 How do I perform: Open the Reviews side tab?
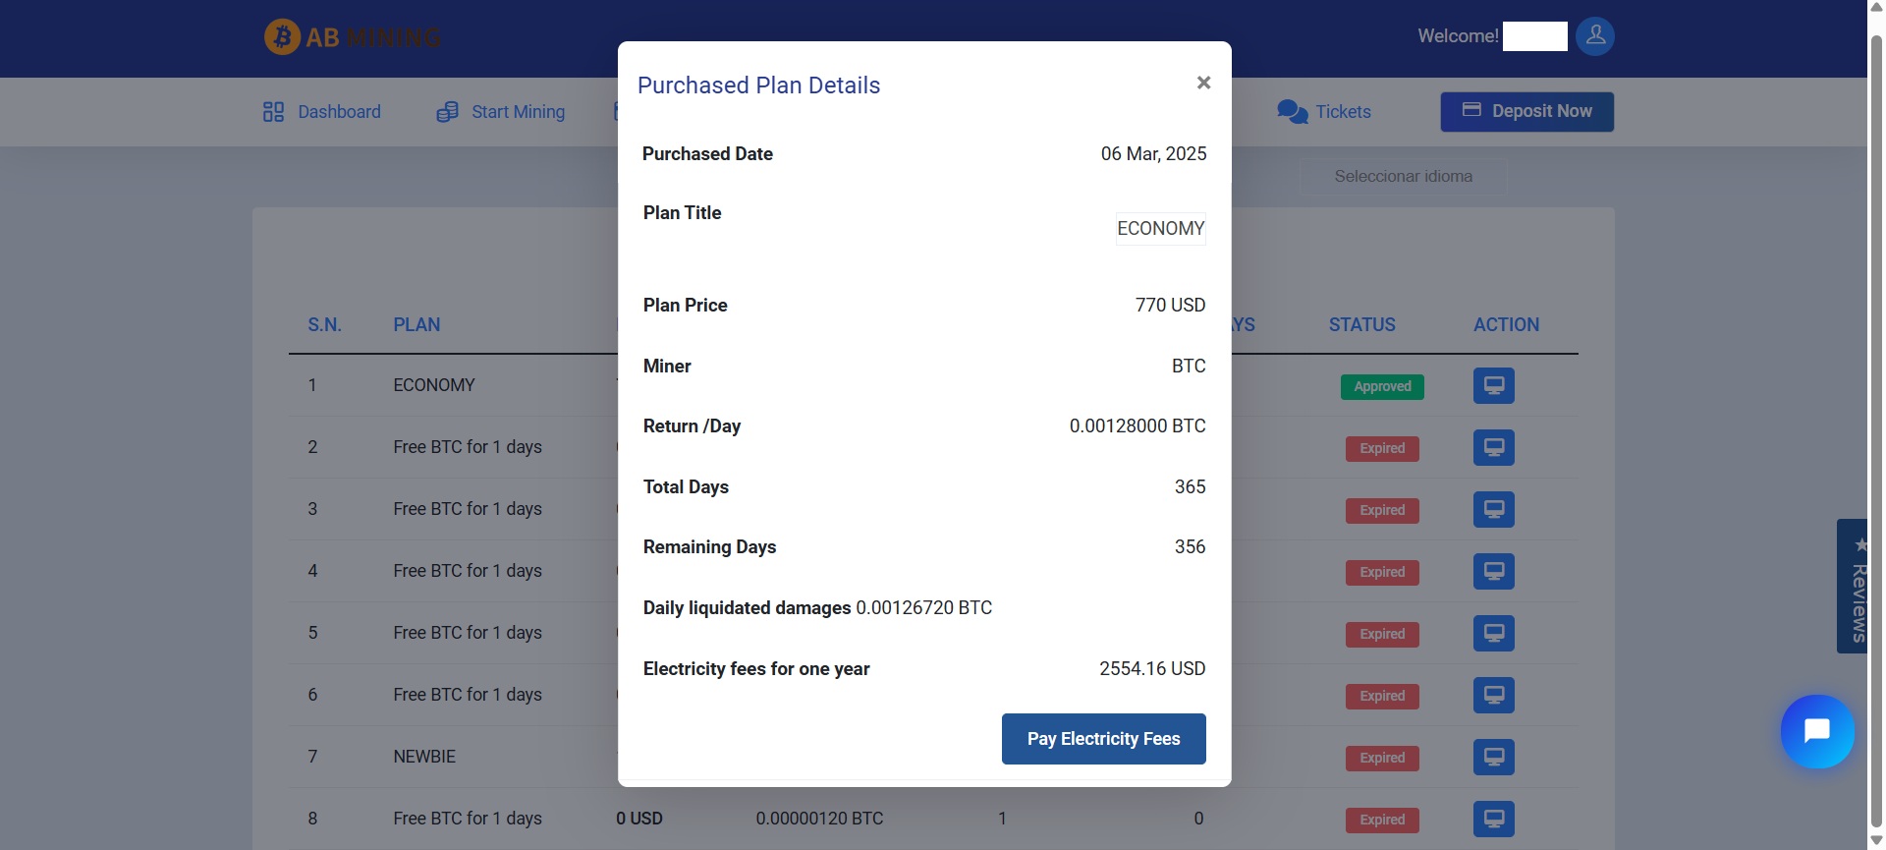click(1854, 587)
